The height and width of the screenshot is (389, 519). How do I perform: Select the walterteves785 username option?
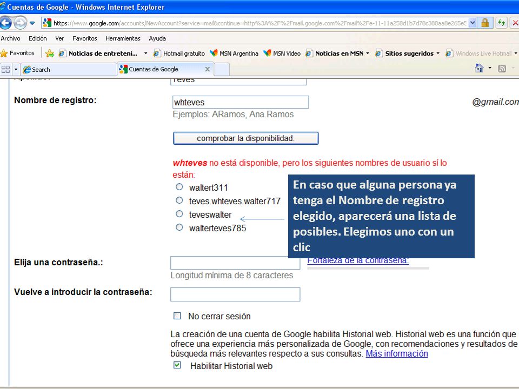[x=179, y=227]
